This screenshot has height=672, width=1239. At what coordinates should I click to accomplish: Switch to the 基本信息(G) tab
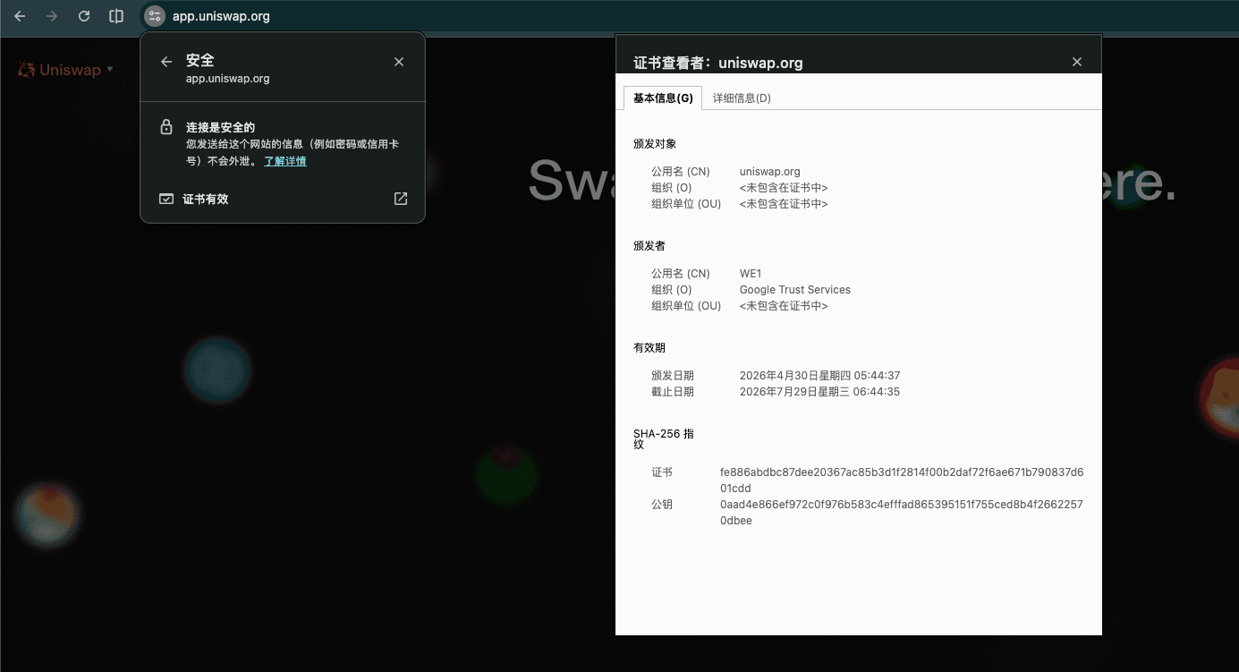tap(663, 98)
